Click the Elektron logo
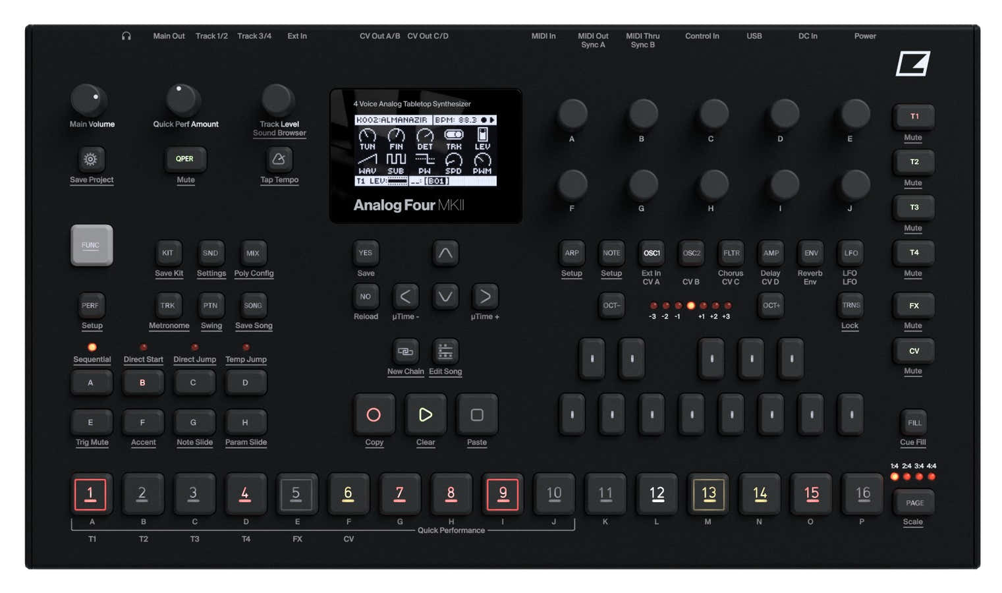Screen dimensions: 1002x593 point(913,64)
